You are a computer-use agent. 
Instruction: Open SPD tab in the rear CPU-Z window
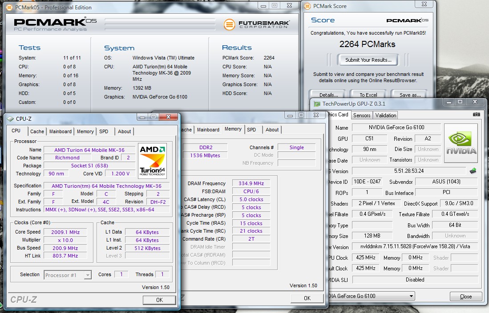click(251, 130)
